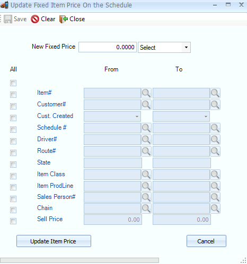Click the Update Item Price button
247x264 pixels.
(x=54, y=241)
